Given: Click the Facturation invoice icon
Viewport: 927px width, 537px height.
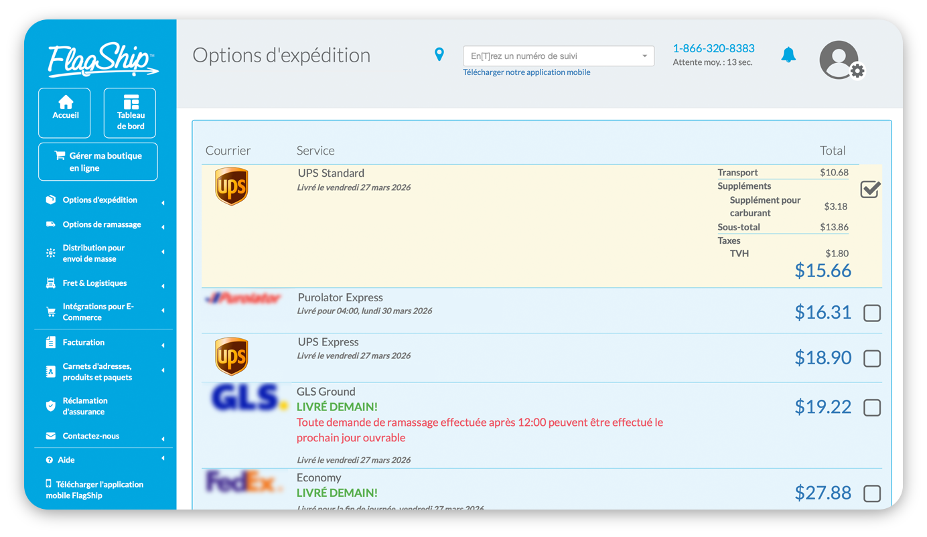Looking at the screenshot, I should (x=51, y=342).
